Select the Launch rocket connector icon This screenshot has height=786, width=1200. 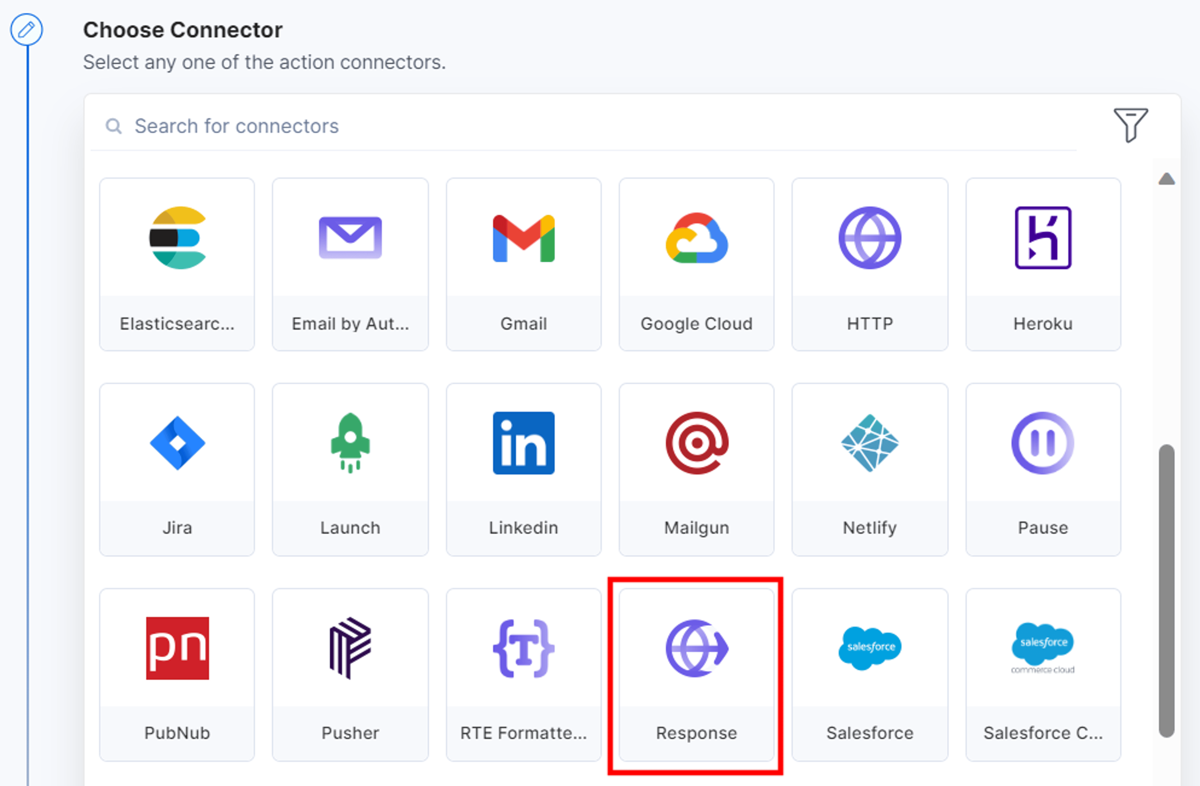tap(350, 443)
